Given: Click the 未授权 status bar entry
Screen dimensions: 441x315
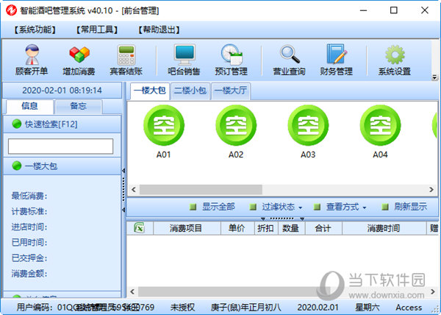Looking at the screenshot, I should (182, 307).
